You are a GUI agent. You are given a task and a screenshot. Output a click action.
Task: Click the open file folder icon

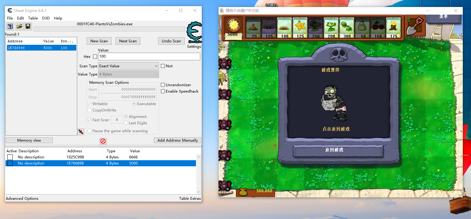(x=19, y=26)
